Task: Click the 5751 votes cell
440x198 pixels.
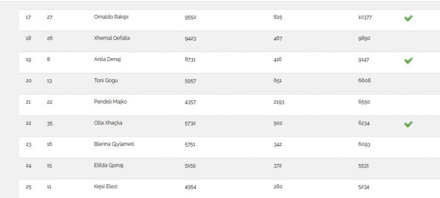Action: (x=190, y=145)
